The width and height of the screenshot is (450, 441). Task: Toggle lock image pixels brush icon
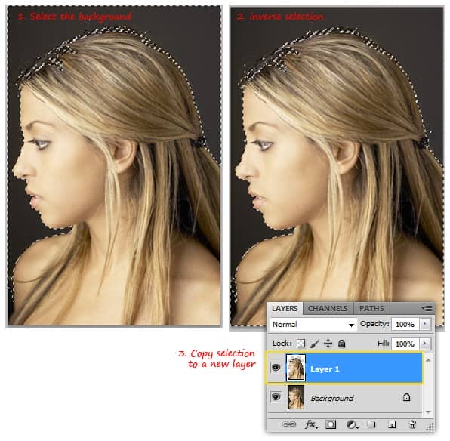[x=315, y=344]
